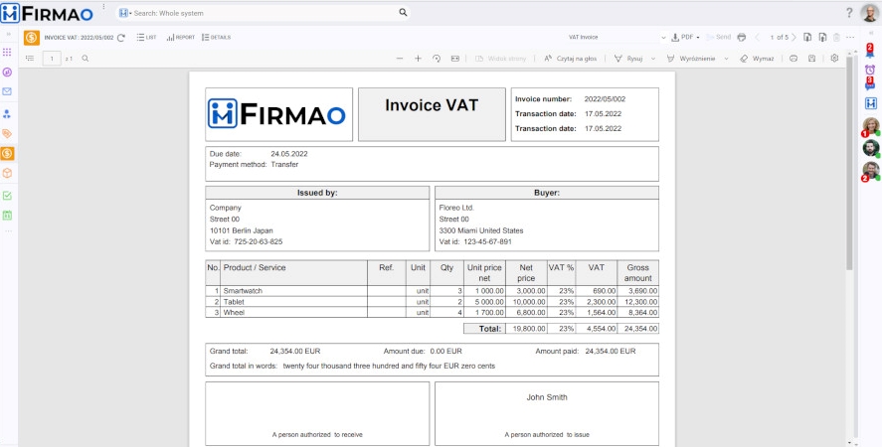The height and width of the screenshot is (447, 882).
Task: Open the help question mark icon
Action: pos(849,12)
